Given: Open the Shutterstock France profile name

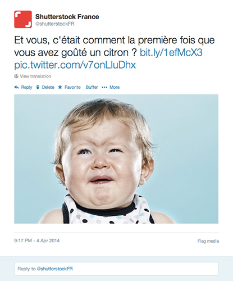Looking at the screenshot, I should (67, 17).
